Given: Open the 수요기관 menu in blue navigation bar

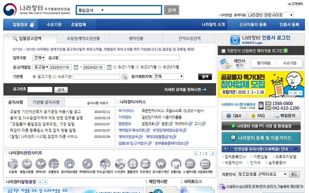Looking at the screenshot, I should point(54,25).
